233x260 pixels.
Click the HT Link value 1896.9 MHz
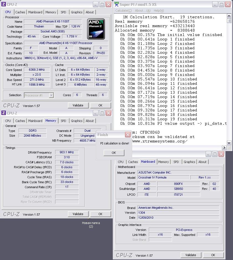pyautogui.click(x=37, y=85)
